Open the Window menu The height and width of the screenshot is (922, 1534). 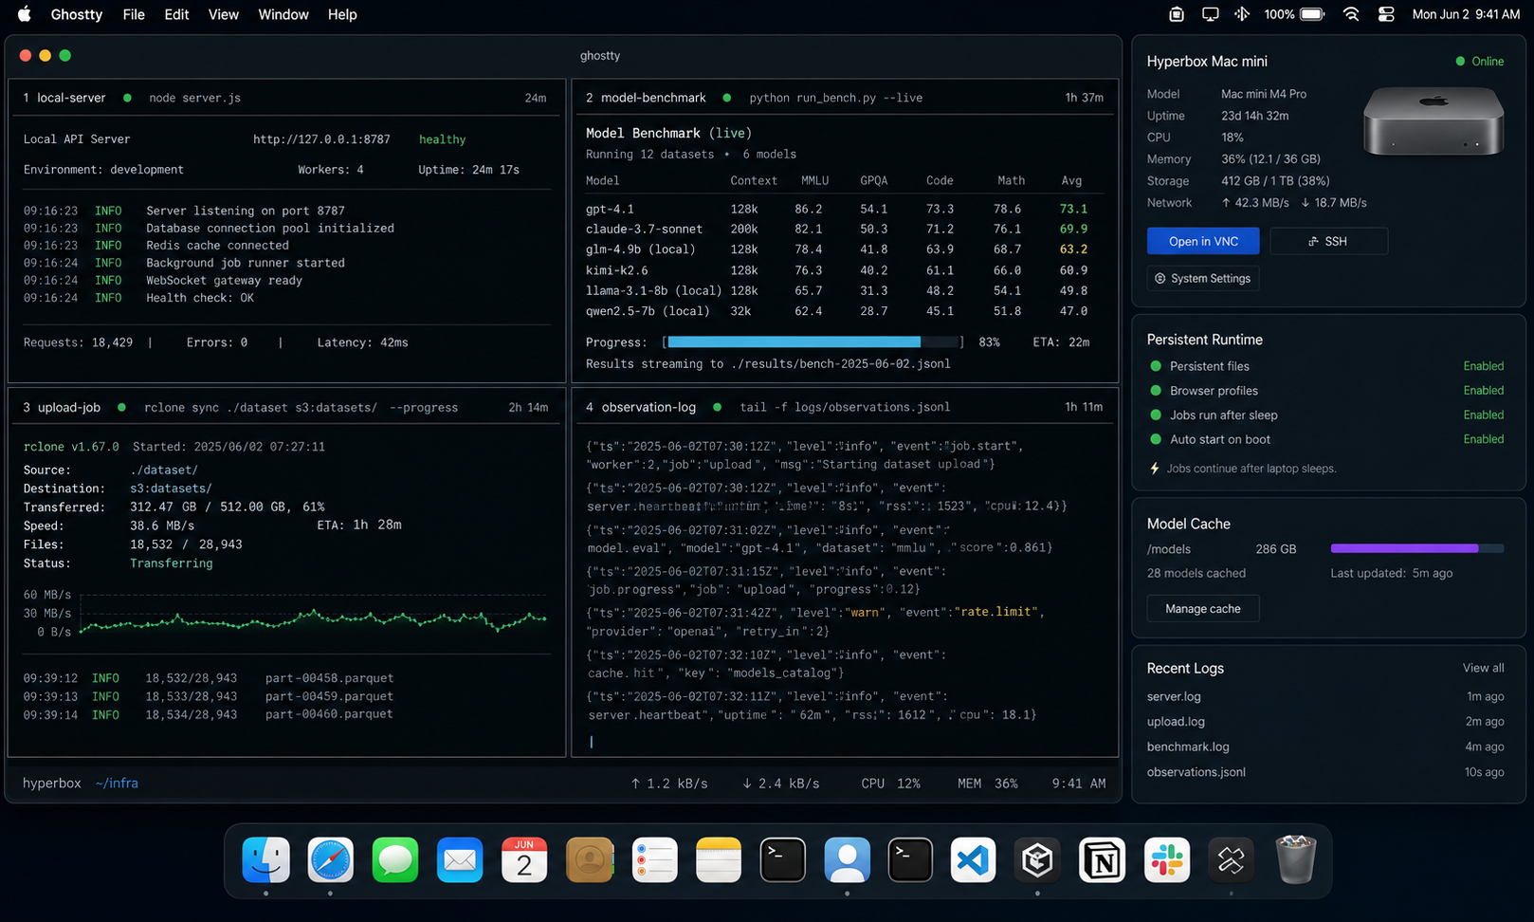[x=283, y=14]
